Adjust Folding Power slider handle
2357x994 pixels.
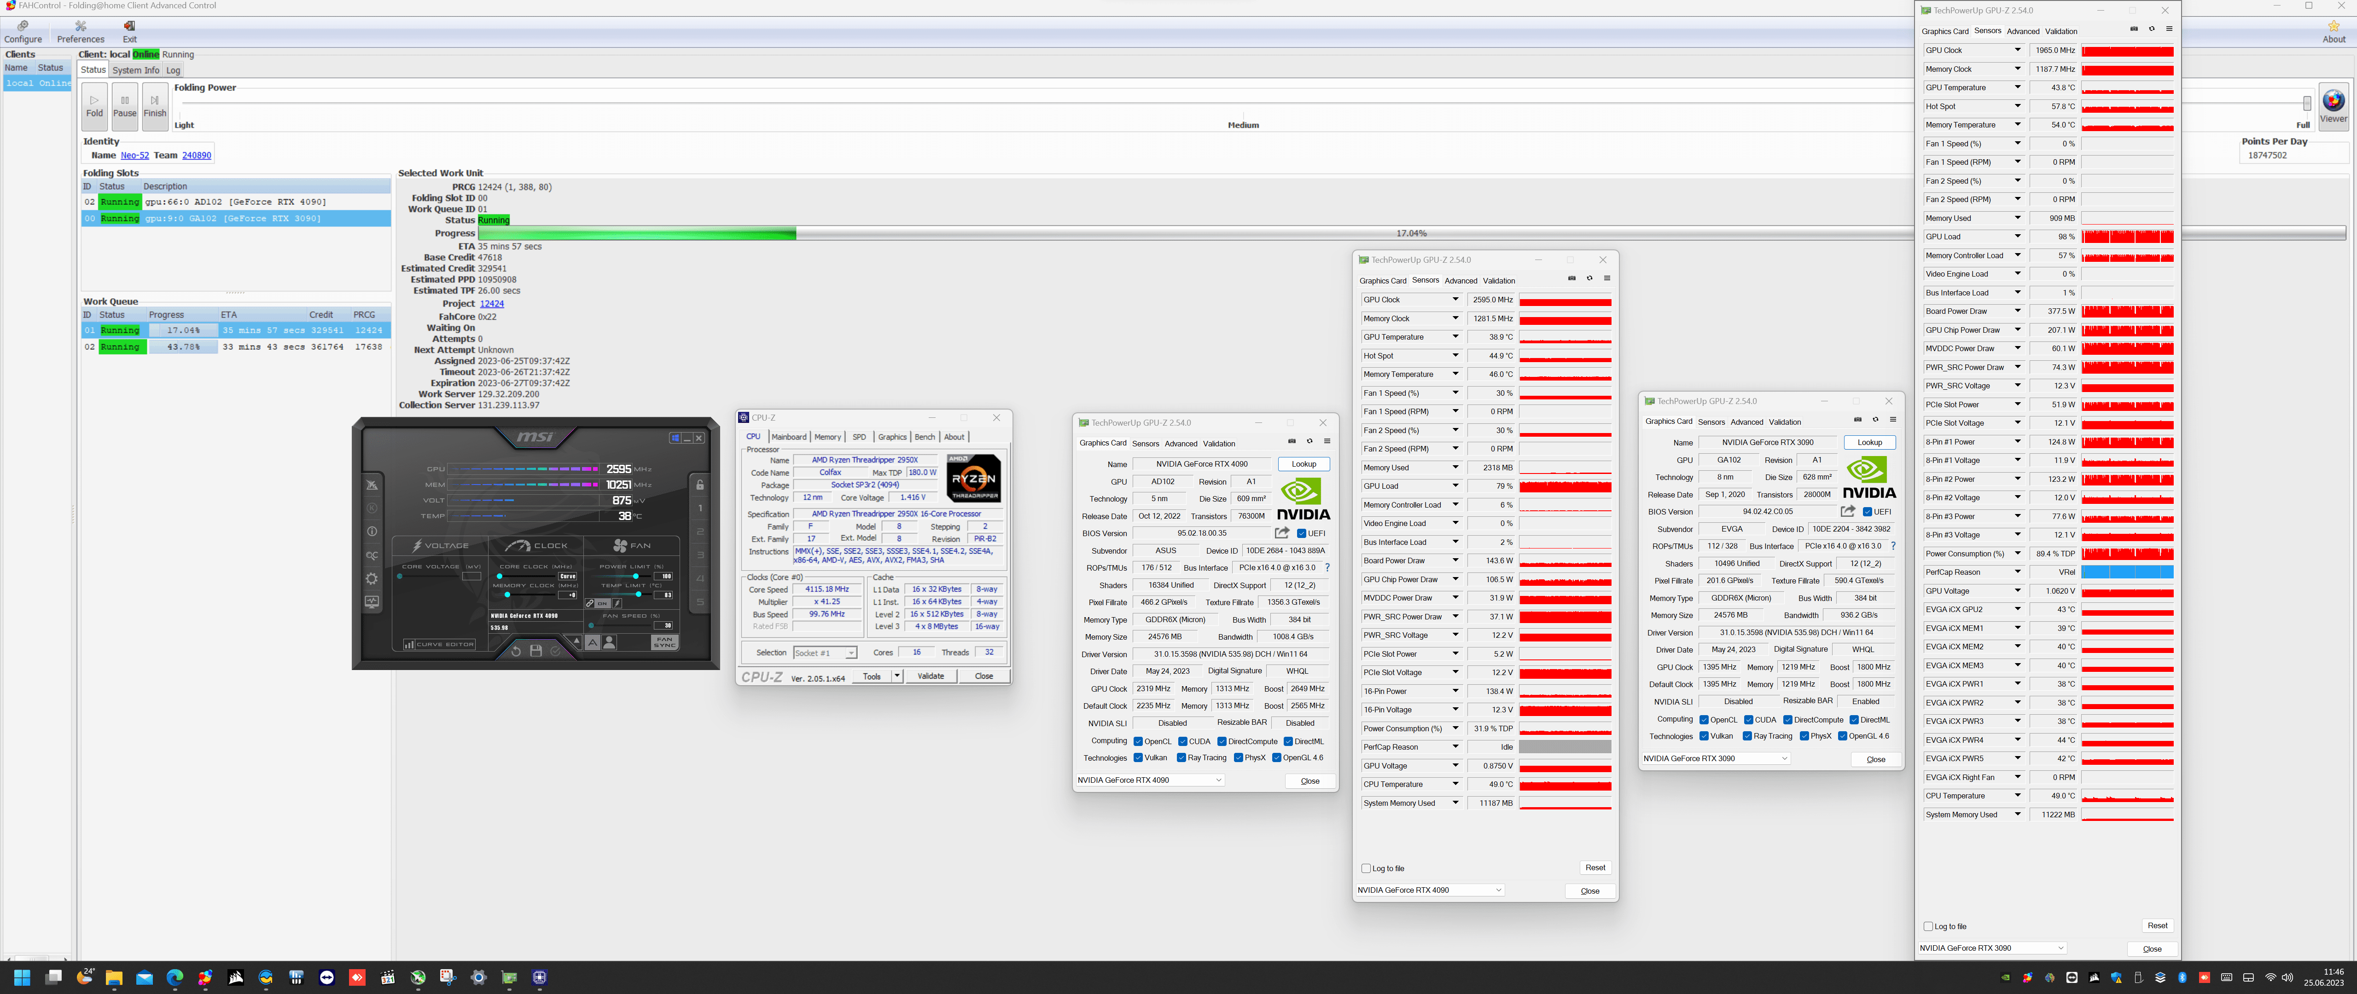pos(2307,104)
